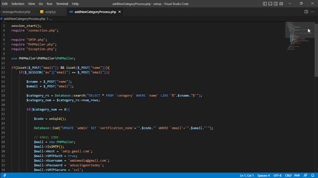Click addNewCategoryProcess.php breadcrumb item
318x178 pixels.
pyautogui.click(x=24, y=19)
